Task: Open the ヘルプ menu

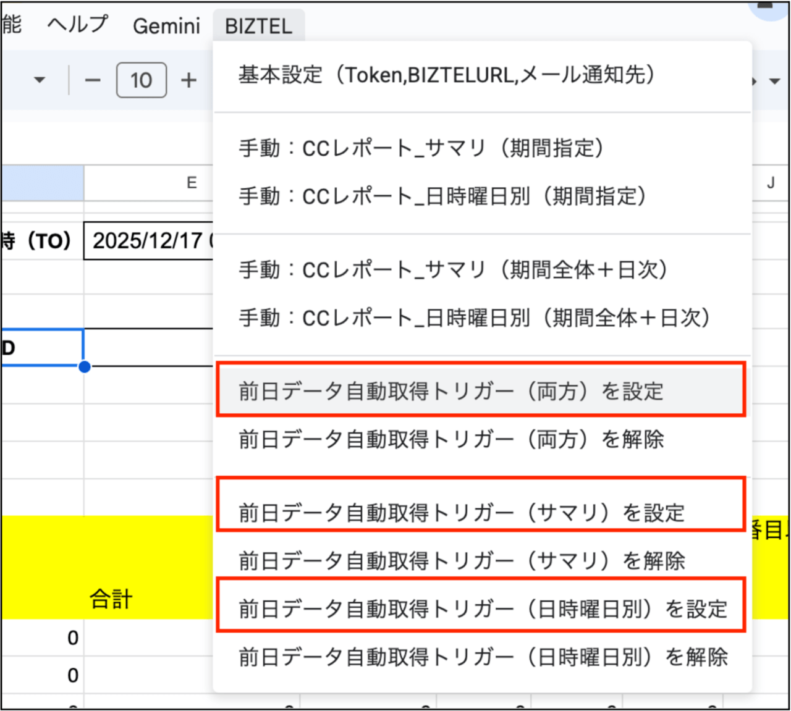Action: 78,25
